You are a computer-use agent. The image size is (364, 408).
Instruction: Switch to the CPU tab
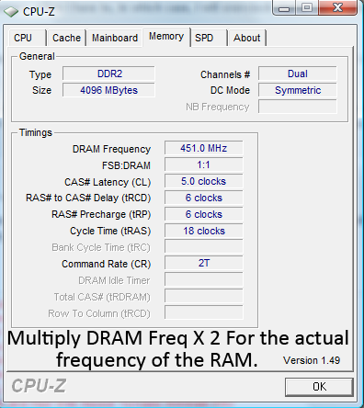tap(27, 38)
